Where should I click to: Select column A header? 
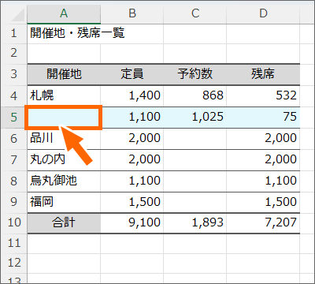pyautogui.click(x=64, y=13)
